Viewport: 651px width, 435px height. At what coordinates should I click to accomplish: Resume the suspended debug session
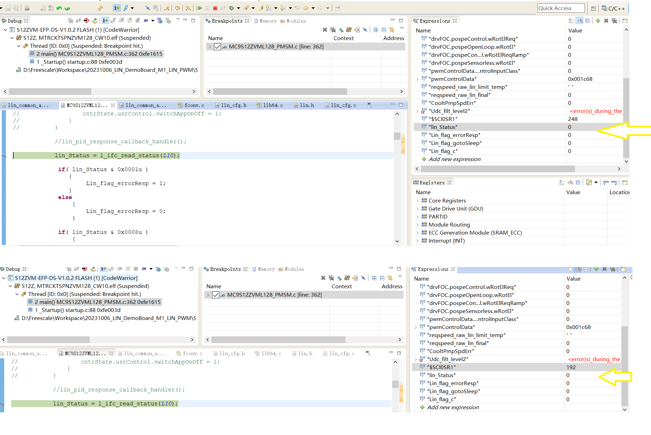[200, 8]
